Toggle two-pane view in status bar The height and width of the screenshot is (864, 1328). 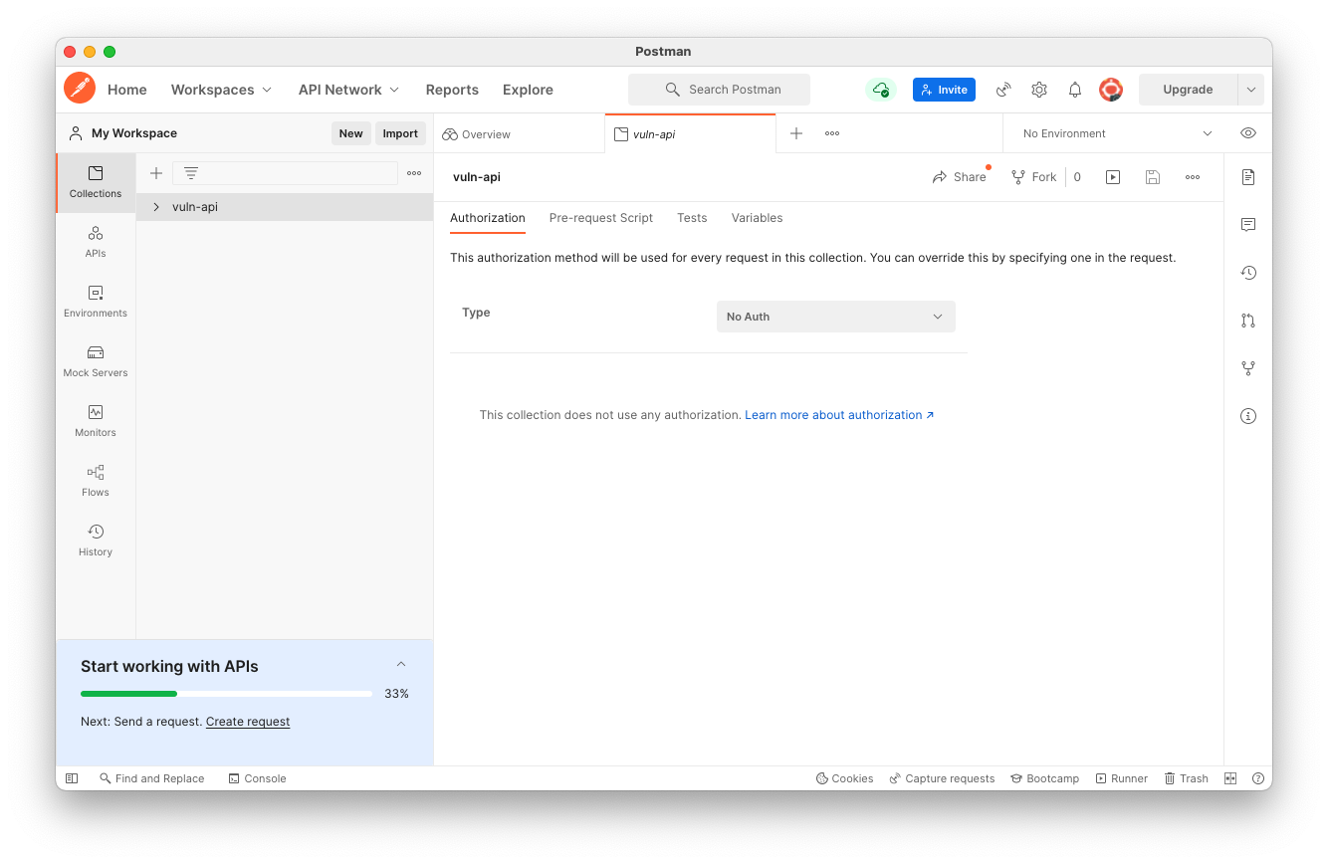[1230, 778]
